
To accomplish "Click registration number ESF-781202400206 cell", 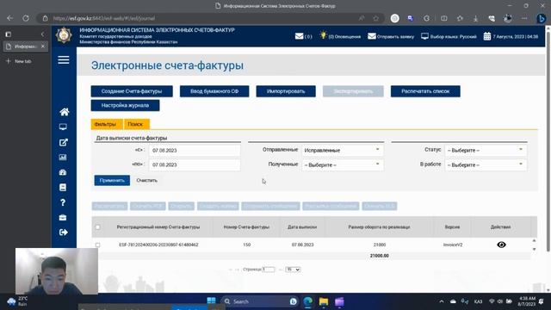I will click(158, 245).
